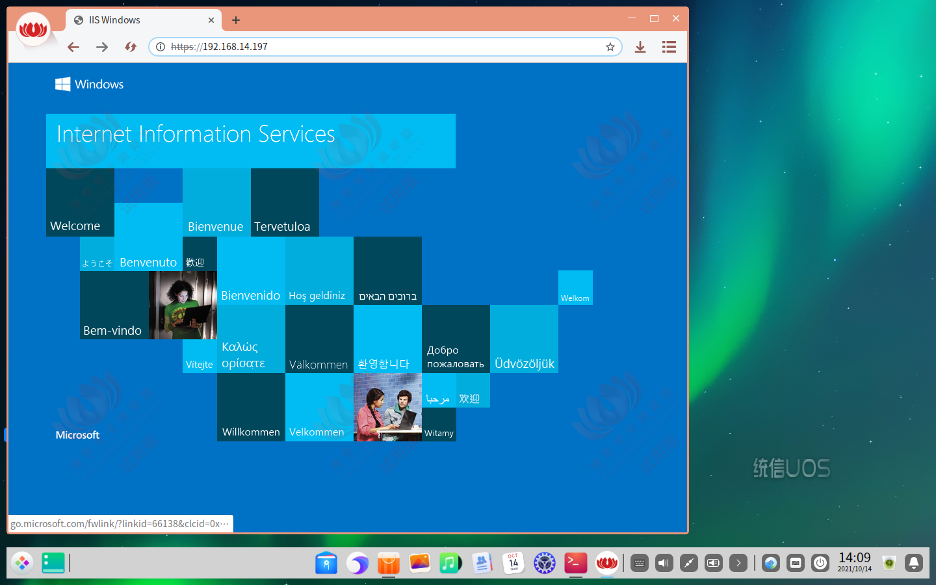The width and height of the screenshot is (936, 585).
Task: Click the Tervetuloa tile
Action: click(x=285, y=202)
